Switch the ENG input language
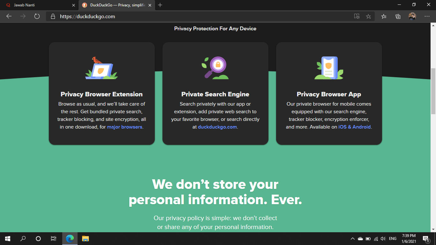This screenshot has width=436, height=245. pyautogui.click(x=393, y=239)
